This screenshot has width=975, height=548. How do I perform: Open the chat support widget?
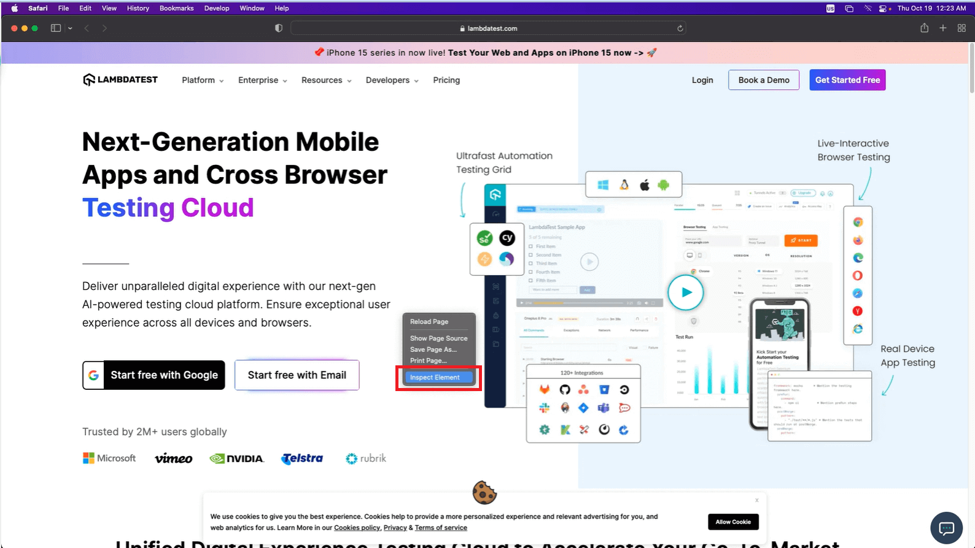946,528
